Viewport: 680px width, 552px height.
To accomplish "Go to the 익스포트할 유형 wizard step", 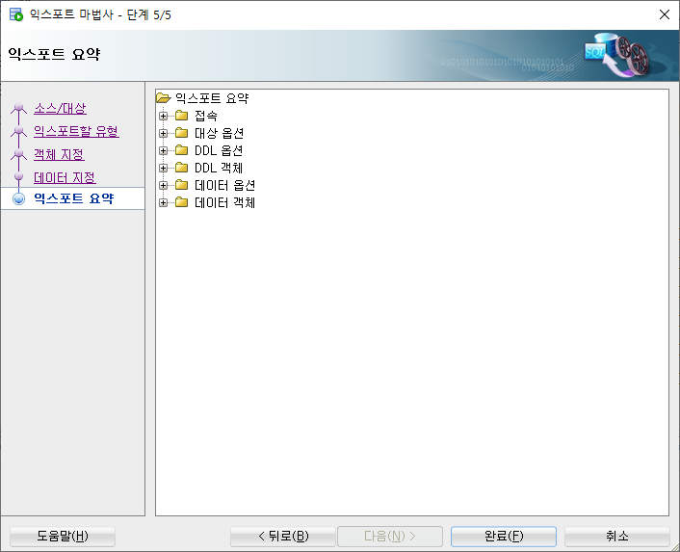I will pos(76,131).
